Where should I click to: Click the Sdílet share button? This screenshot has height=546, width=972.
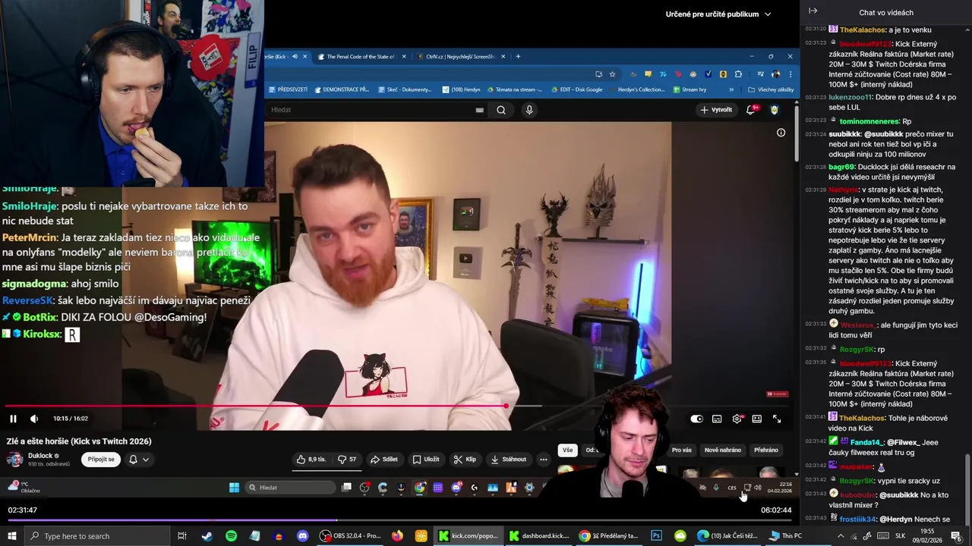point(384,459)
